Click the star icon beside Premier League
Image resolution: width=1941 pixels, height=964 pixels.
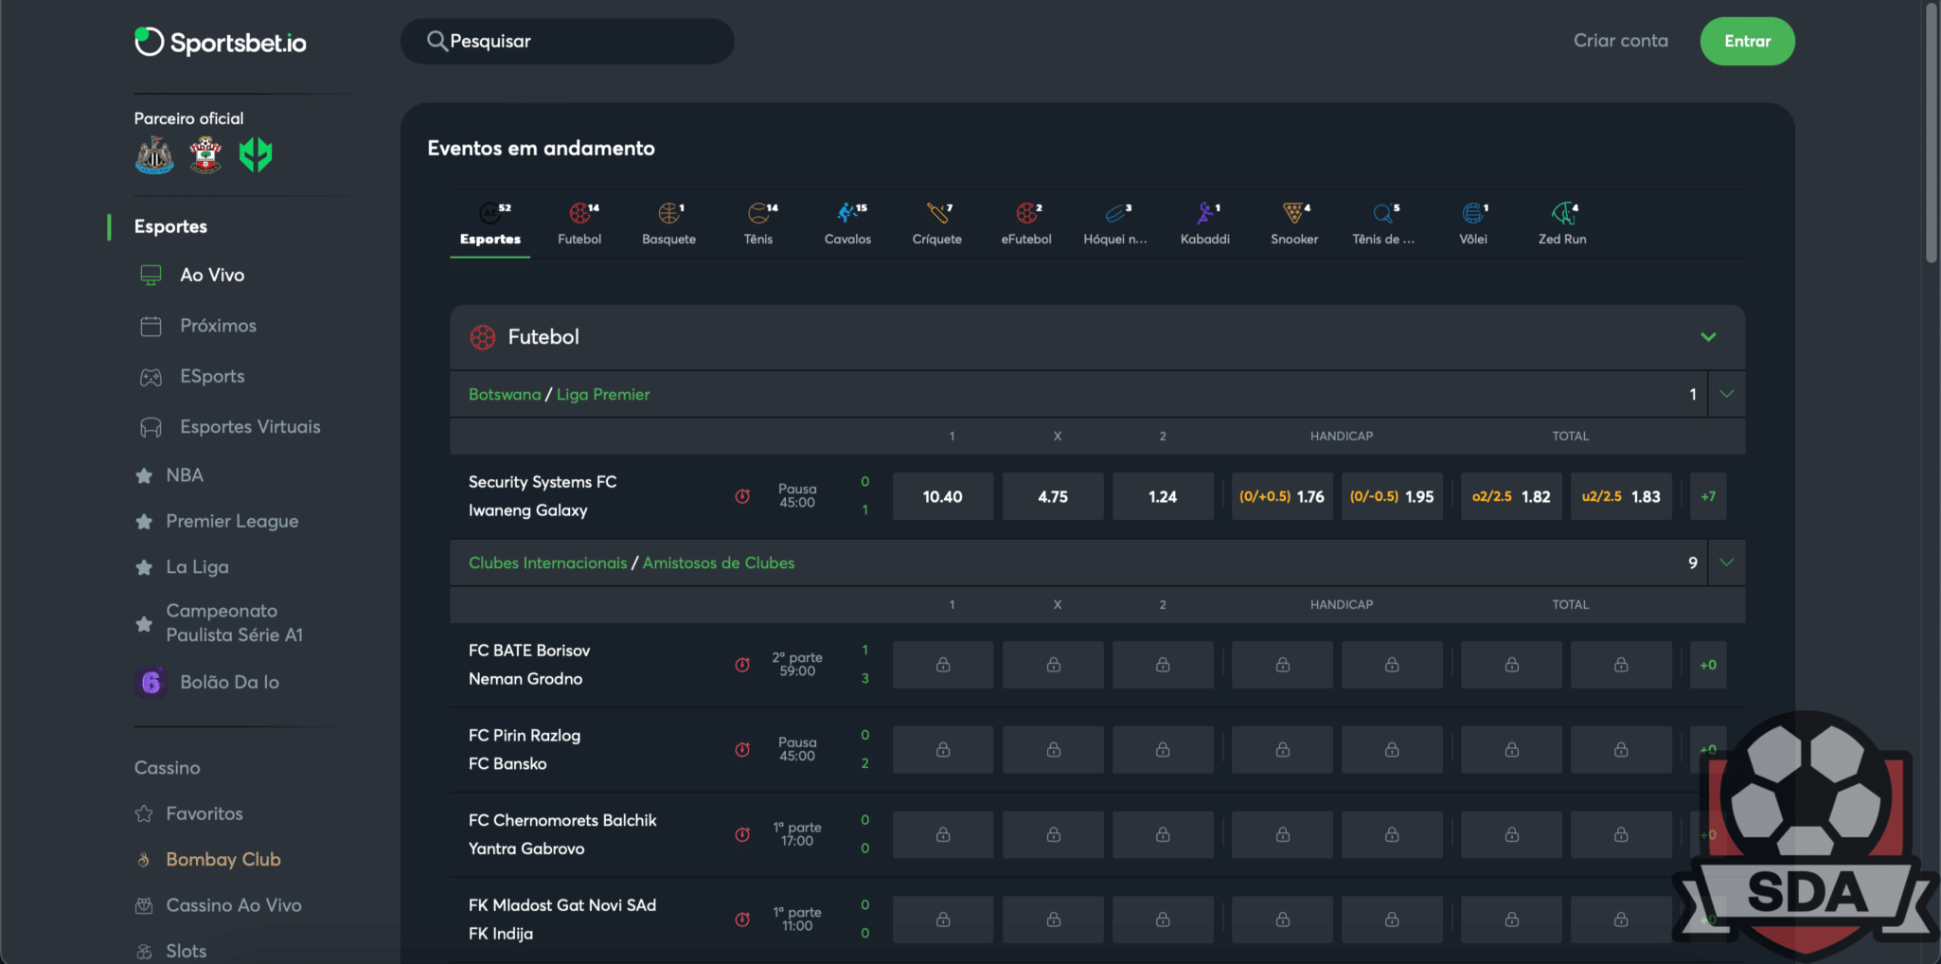click(x=144, y=522)
